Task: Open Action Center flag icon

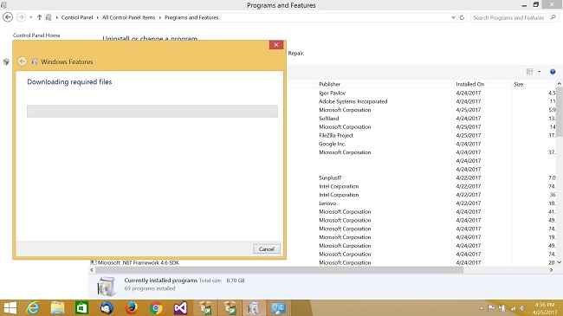Action: [491, 308]
